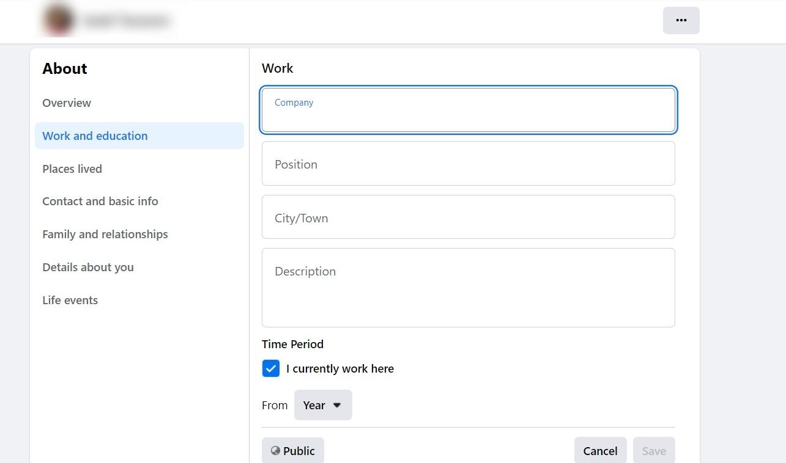Switch to the Work and education section

pos(94,136)
